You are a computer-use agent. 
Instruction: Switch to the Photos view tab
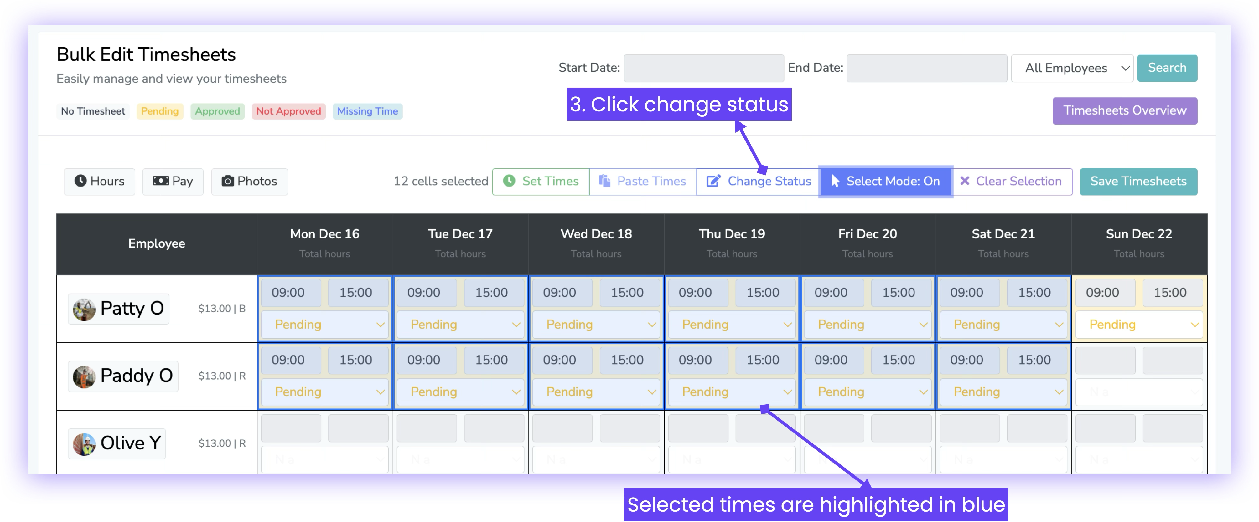pyautogui.click(x=249, y=182)
